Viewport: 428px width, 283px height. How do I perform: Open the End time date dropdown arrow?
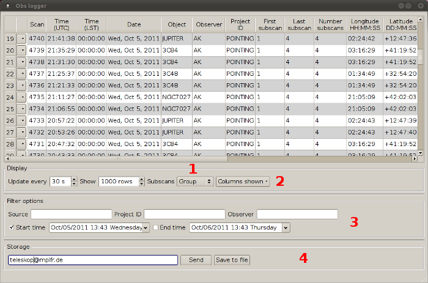286,227
